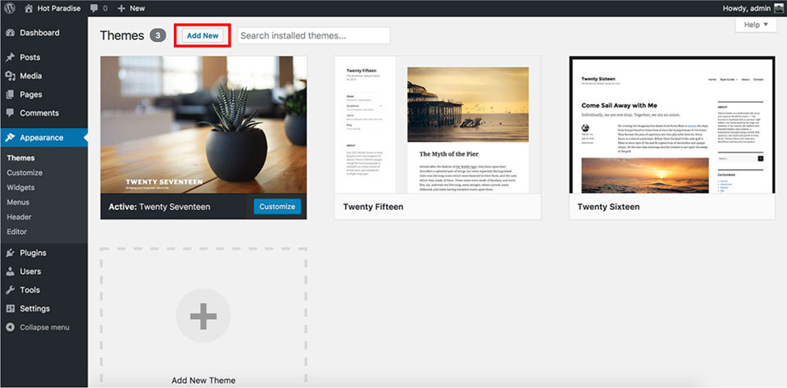
Task: Click the Search installed themes field
Action: (313, 36)
